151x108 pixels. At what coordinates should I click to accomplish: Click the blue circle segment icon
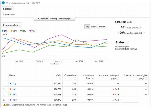tap(3, 3)
